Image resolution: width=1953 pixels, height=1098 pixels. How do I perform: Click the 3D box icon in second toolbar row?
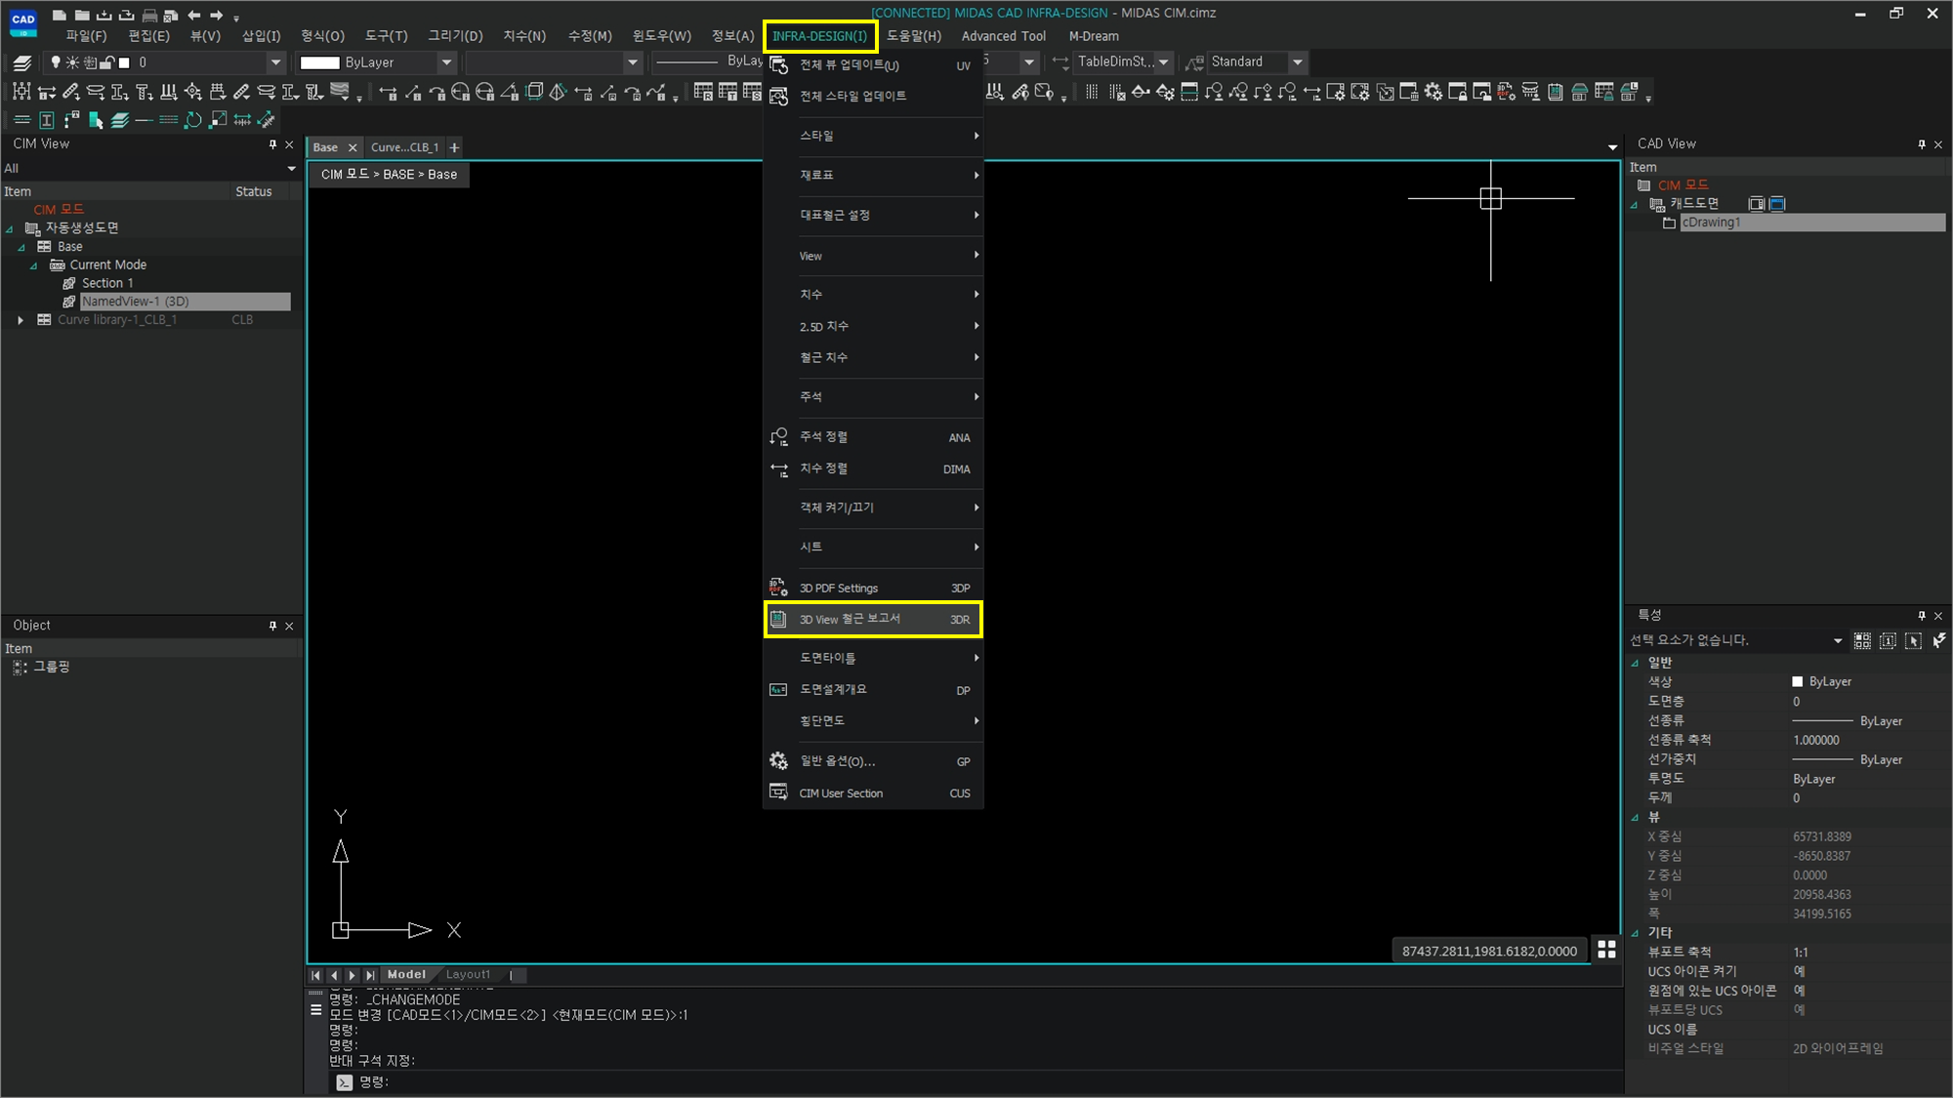tap(534, 92)
